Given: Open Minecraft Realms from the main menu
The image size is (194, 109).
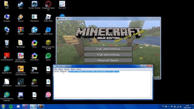Looking at the screenshot, I should pos(108,61).
